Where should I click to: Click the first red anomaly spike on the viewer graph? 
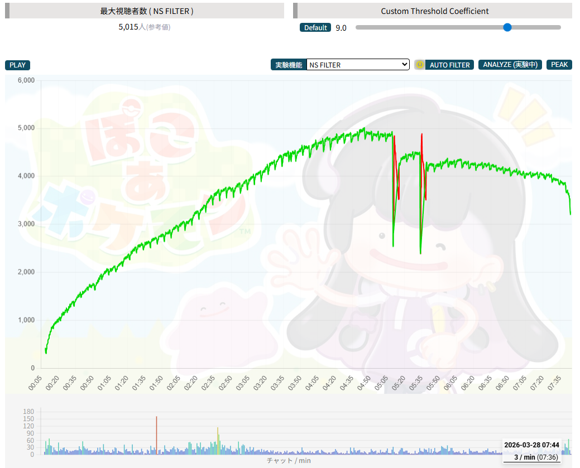click(x=396, y=168)
